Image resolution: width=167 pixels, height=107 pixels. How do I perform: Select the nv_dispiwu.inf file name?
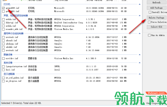point(14,81)
